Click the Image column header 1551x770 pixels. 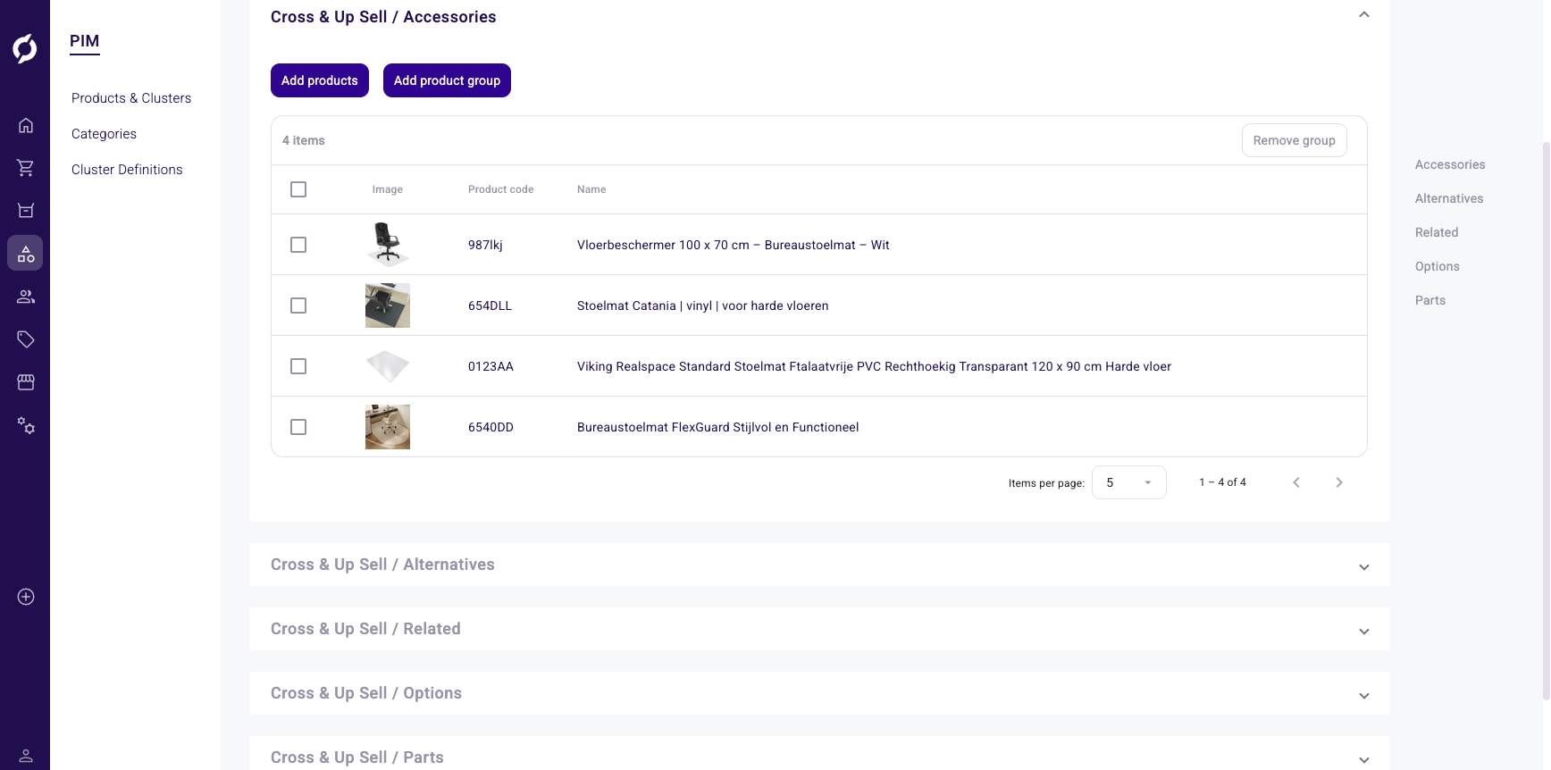(388, 189)
